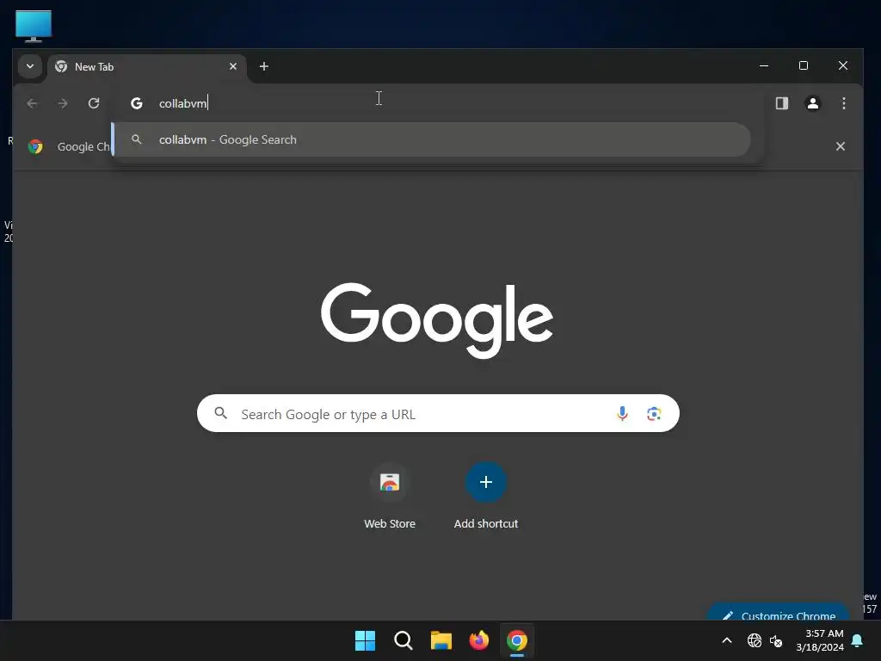Image resolution: width=881 pixels, height=661 pixels.
Task: Focus the Search Google or type a URL box
Action: click(438, 414)
